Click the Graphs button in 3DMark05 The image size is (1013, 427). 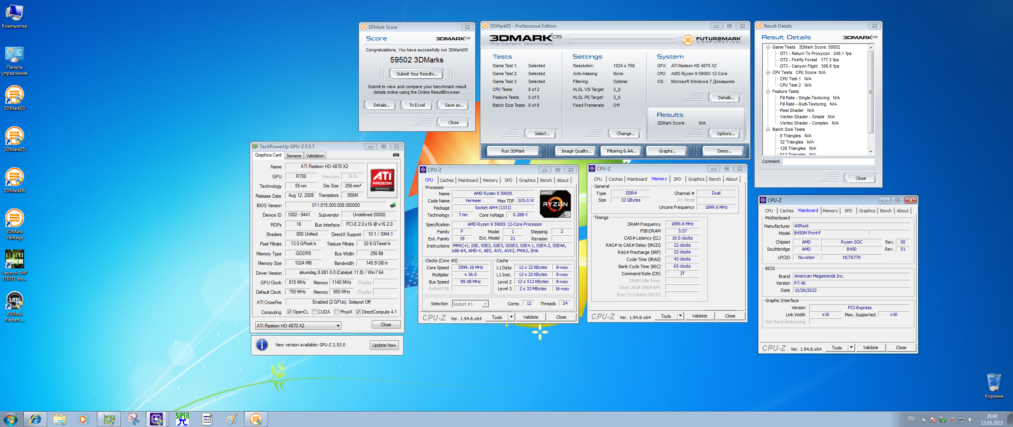click(x=667, y=151)
